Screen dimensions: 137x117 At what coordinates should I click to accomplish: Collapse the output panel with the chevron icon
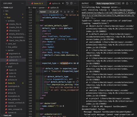pos(135,3)
